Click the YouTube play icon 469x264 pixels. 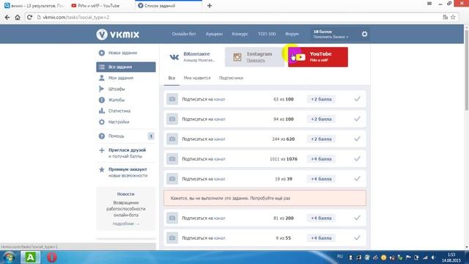(300, 57)
